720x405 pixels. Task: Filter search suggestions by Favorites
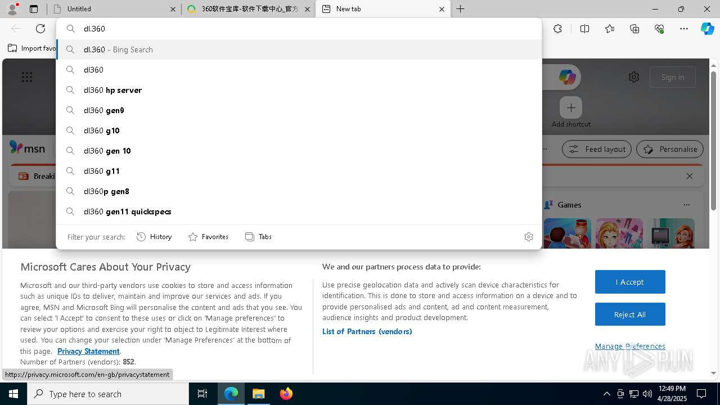209,237
